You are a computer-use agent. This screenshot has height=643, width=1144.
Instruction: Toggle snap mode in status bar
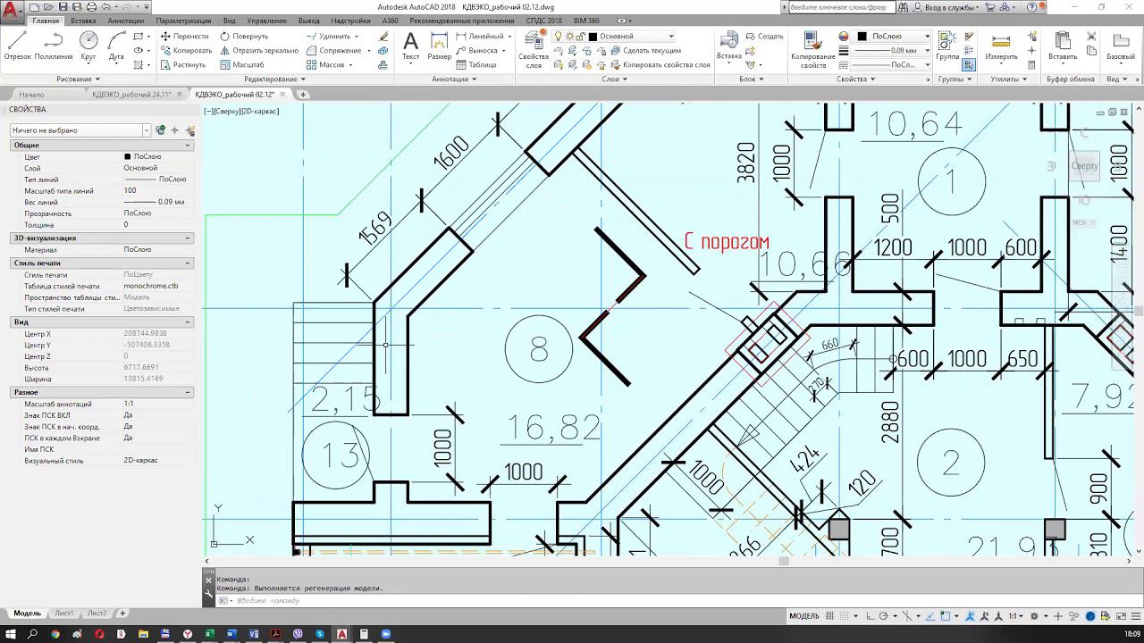844,616
